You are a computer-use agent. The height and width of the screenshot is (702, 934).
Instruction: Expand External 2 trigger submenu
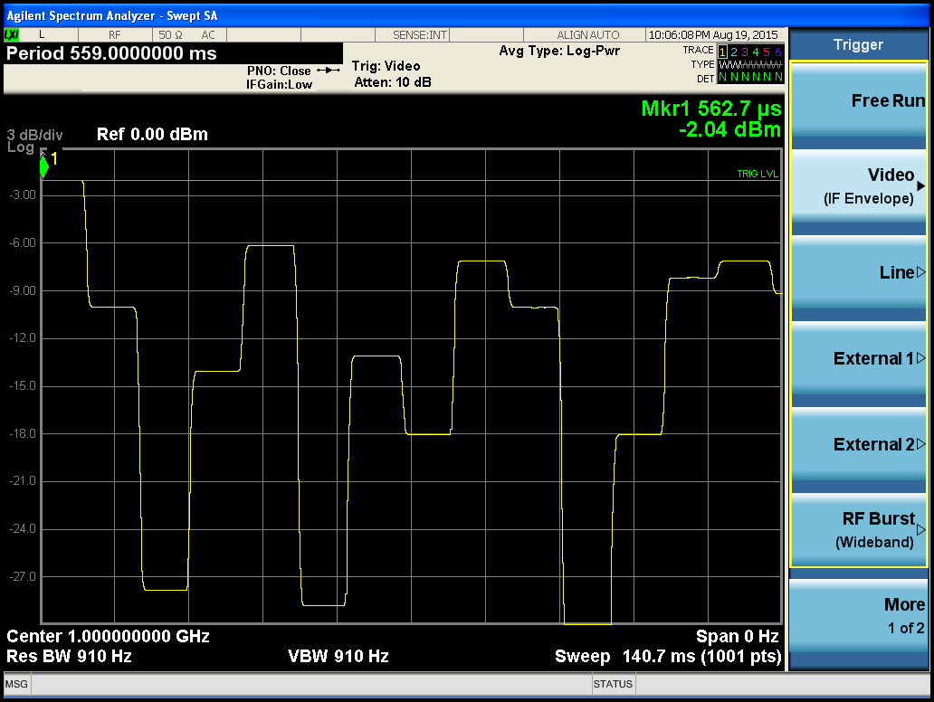859,444
